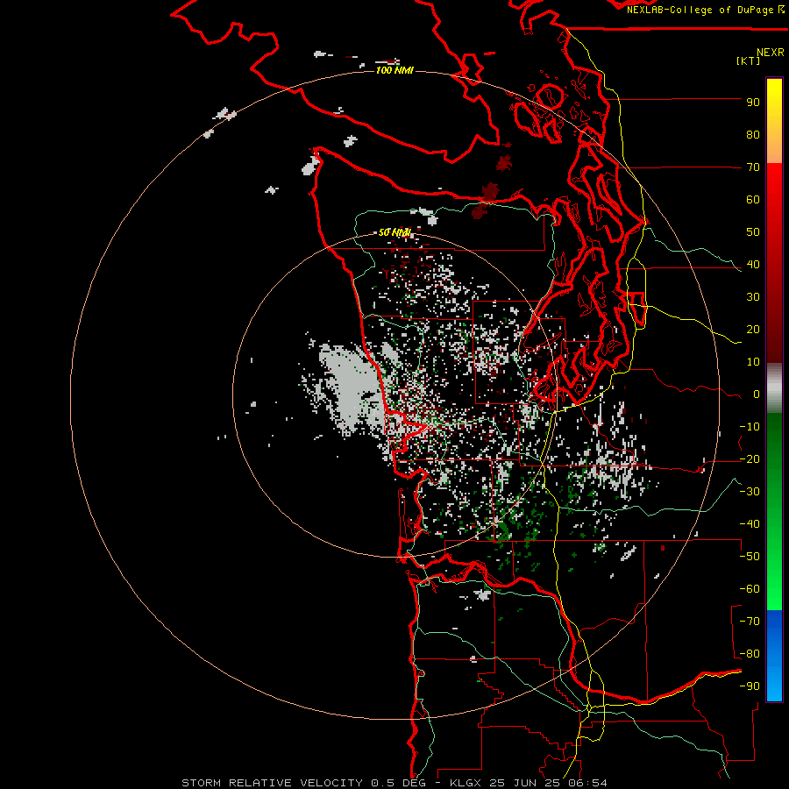This screenshot has width=789, height=789.
Task: Click the 30 value on the velocity scale
Action: 753,297
